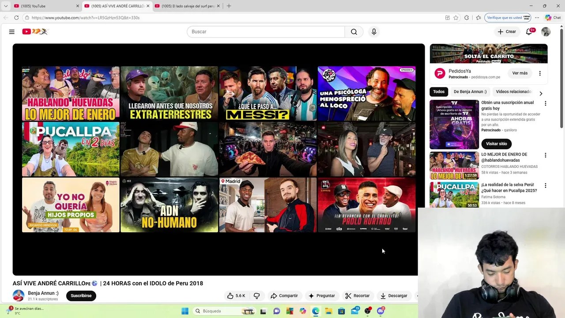Add this page to browser favorites
This screenshot has height=318, width=565.
pos(456,18)
